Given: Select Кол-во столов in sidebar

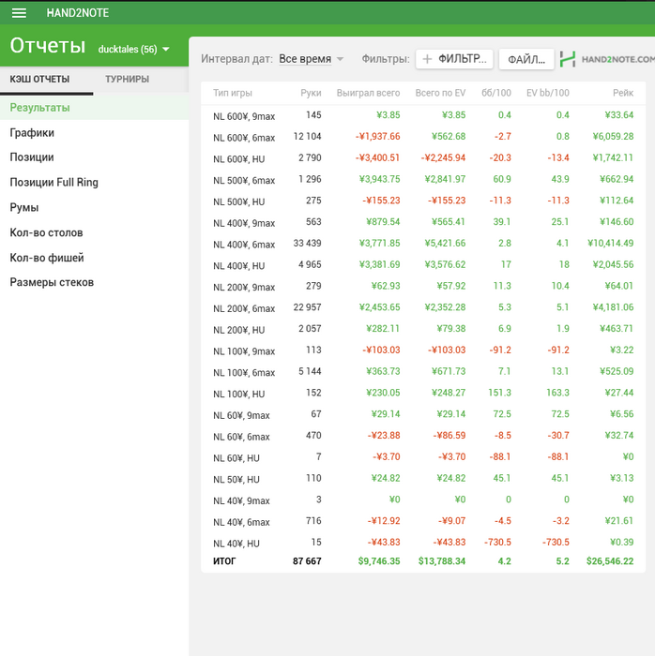Looking at the screenshot, I should pos(46,232).
